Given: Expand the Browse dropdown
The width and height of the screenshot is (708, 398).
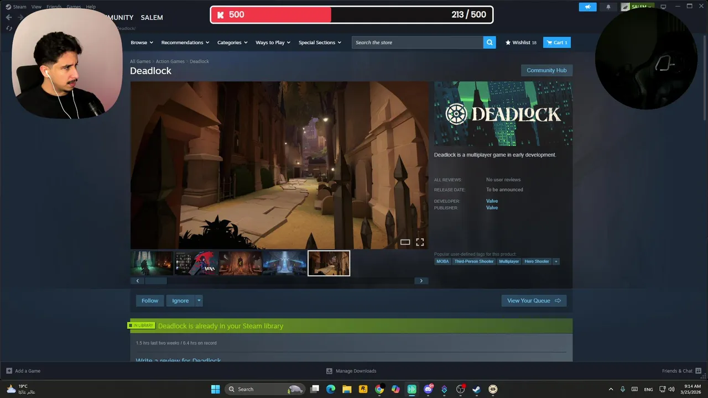Looking at the screenshot, I should click(142, 43).
